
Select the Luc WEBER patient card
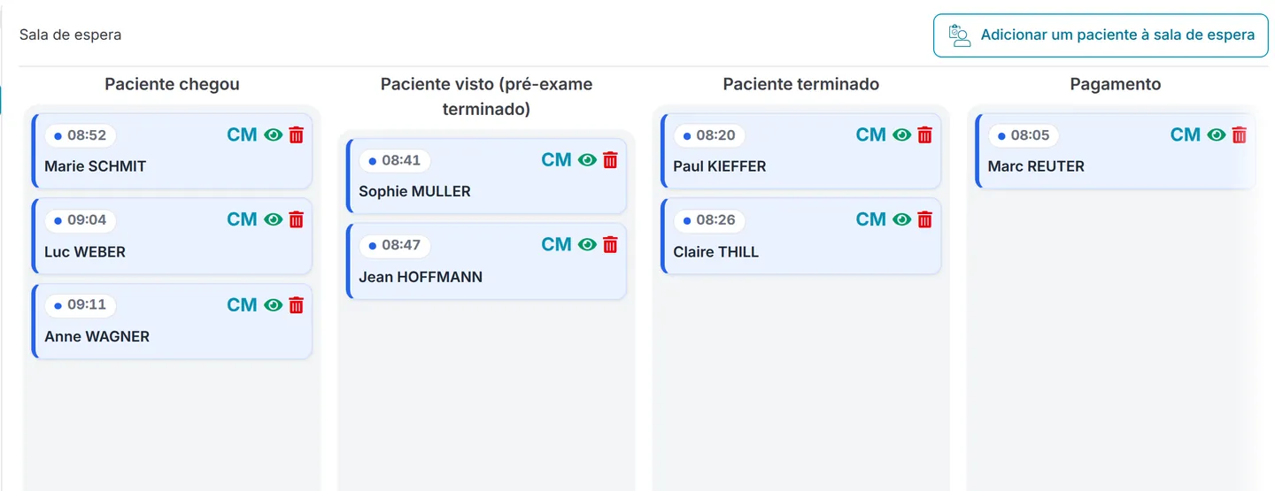click(172, 236)
